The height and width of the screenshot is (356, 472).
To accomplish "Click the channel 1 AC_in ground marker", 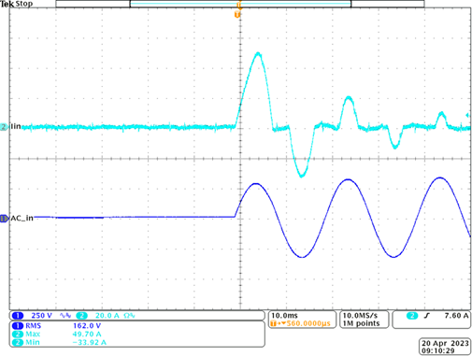I will [x=4, y=219].
